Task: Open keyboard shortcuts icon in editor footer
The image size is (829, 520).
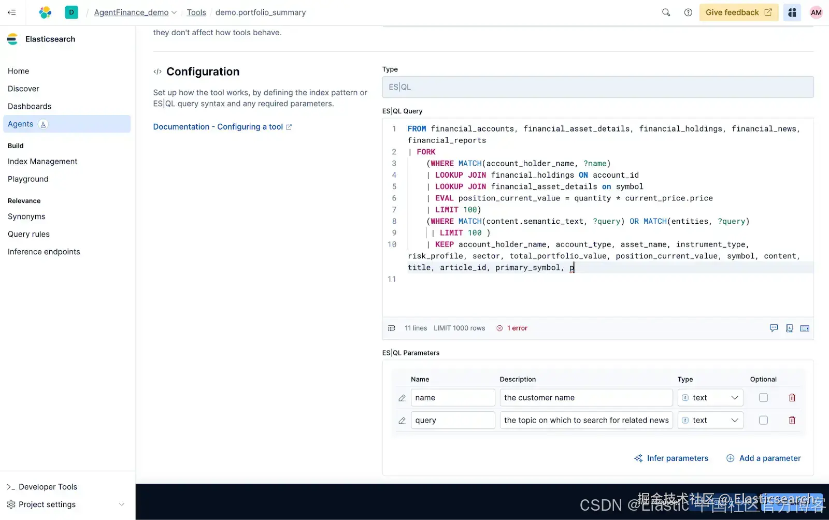Action: pos(804,328)
